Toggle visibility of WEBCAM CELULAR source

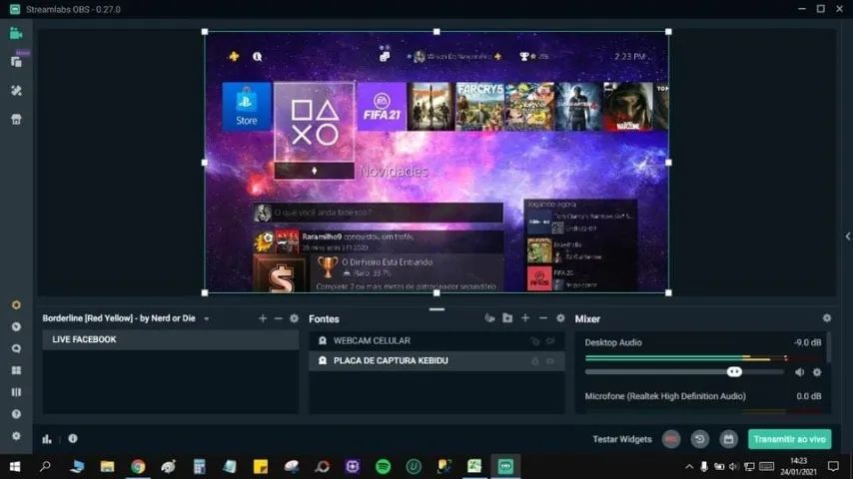[550, 341]
